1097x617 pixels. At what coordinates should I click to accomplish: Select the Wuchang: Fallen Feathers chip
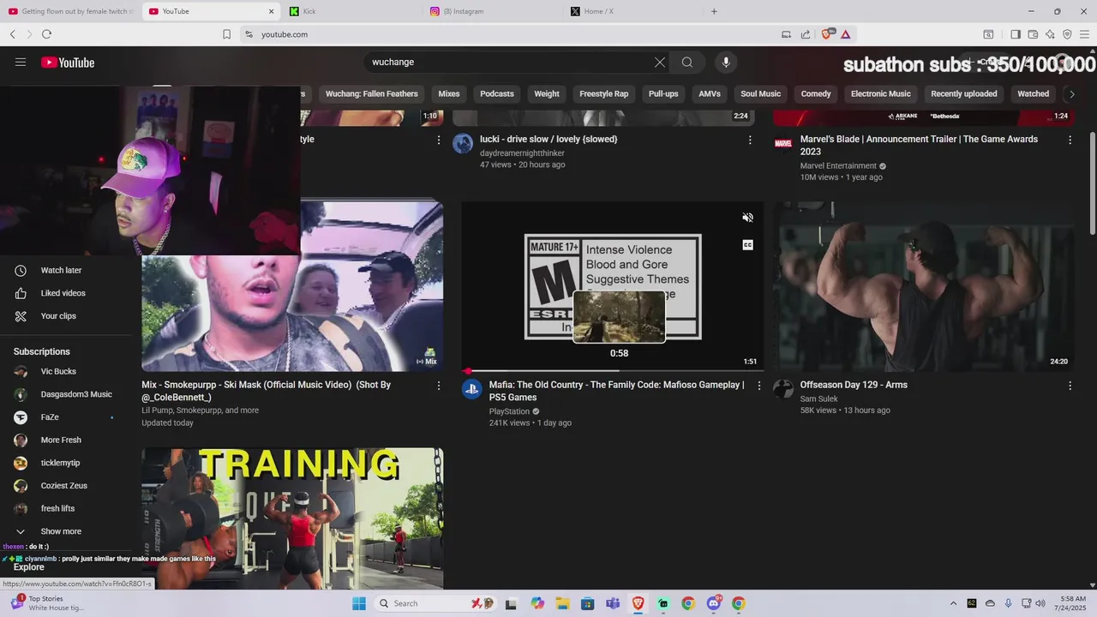coord(372,94)
